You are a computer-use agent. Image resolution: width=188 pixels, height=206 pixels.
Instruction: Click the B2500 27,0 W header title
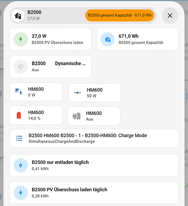[x=34, y=15]
